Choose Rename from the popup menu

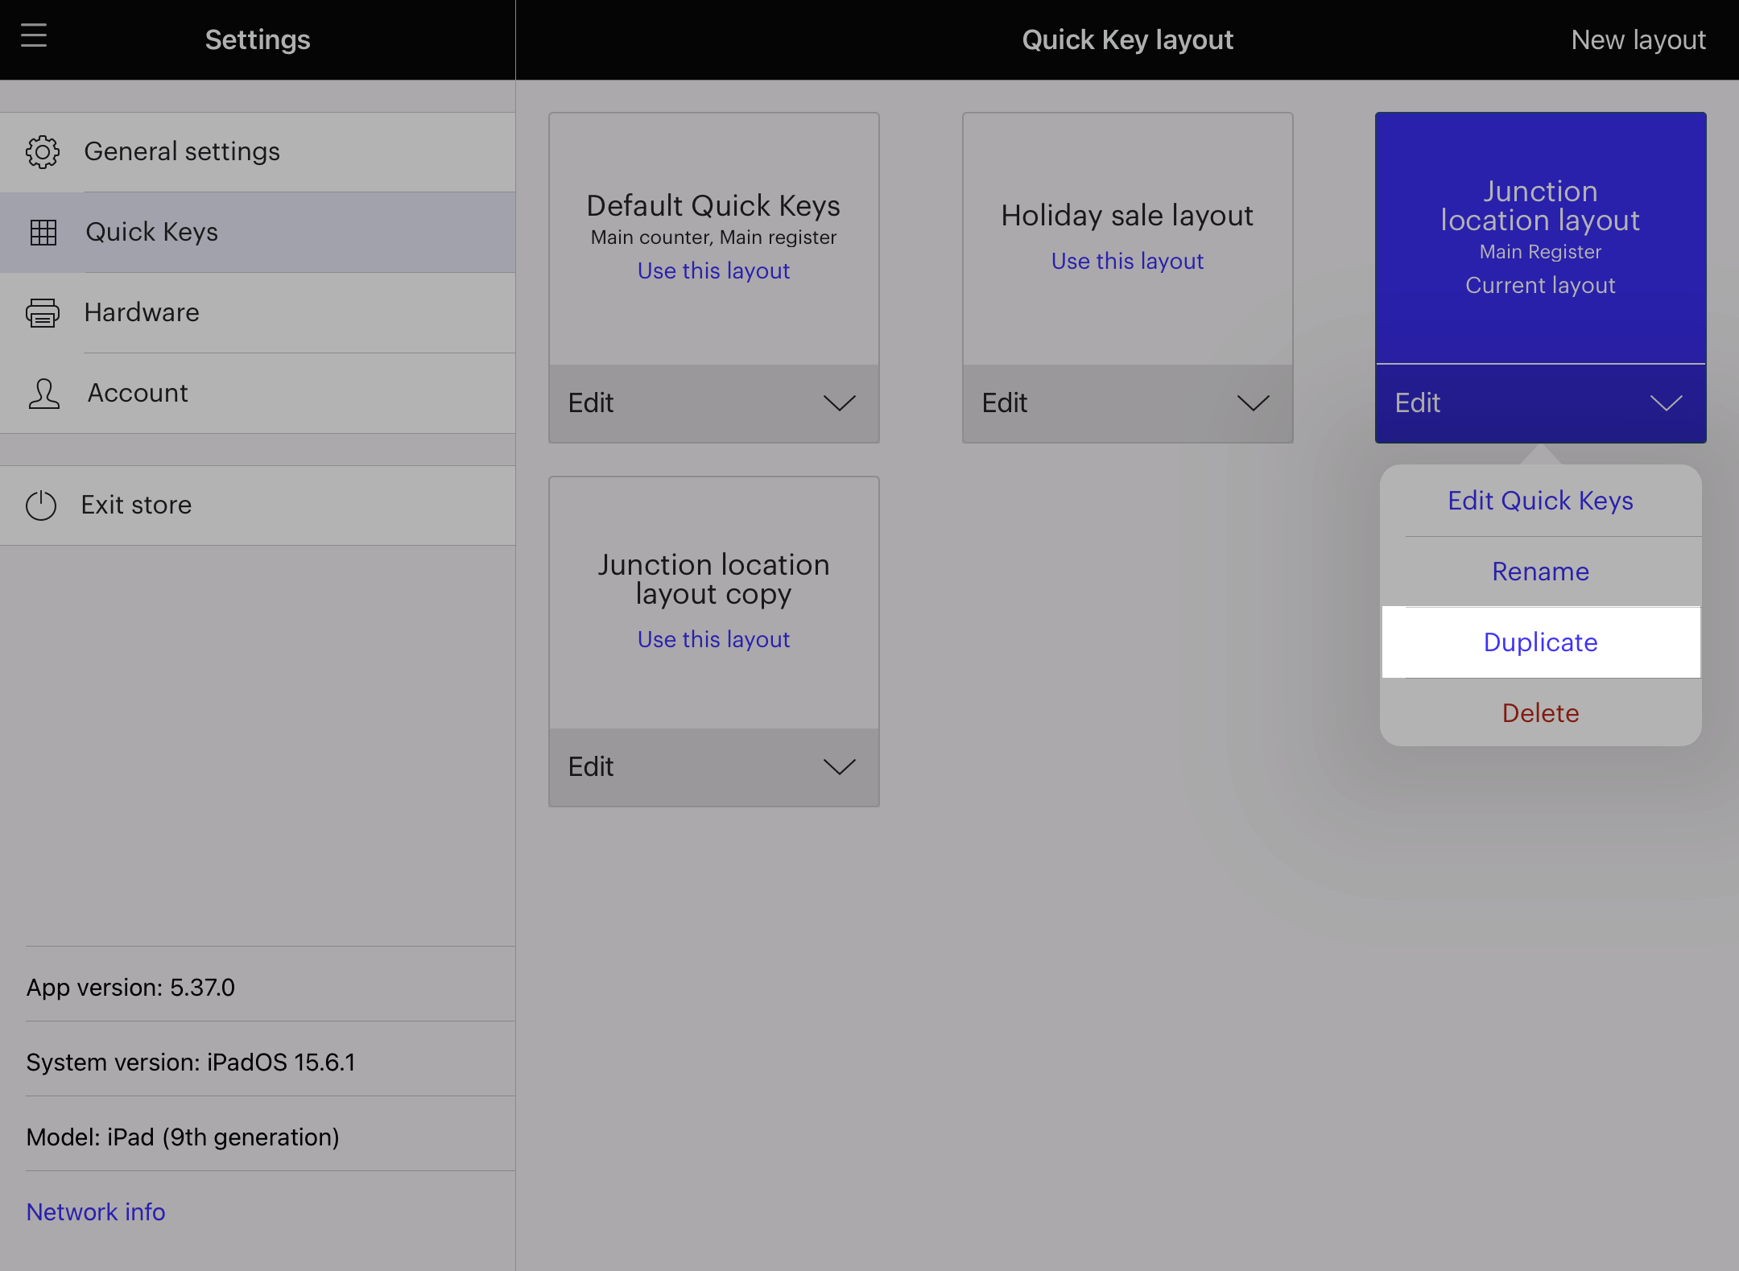1540,572
